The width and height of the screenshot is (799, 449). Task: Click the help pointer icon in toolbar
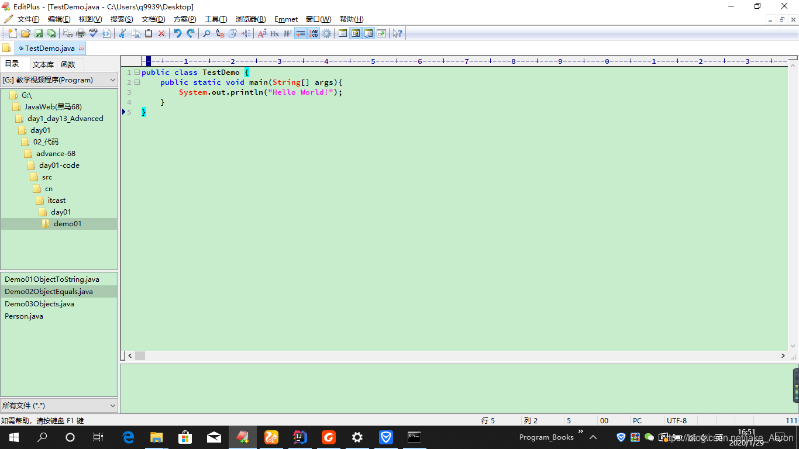click(397, 33)
